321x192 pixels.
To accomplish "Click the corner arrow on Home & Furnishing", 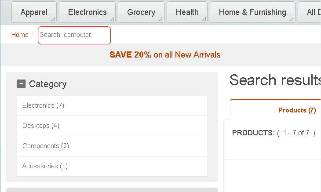I will point(292,19).
